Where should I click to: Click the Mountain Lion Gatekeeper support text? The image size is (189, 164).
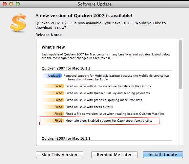click(109, 121)
